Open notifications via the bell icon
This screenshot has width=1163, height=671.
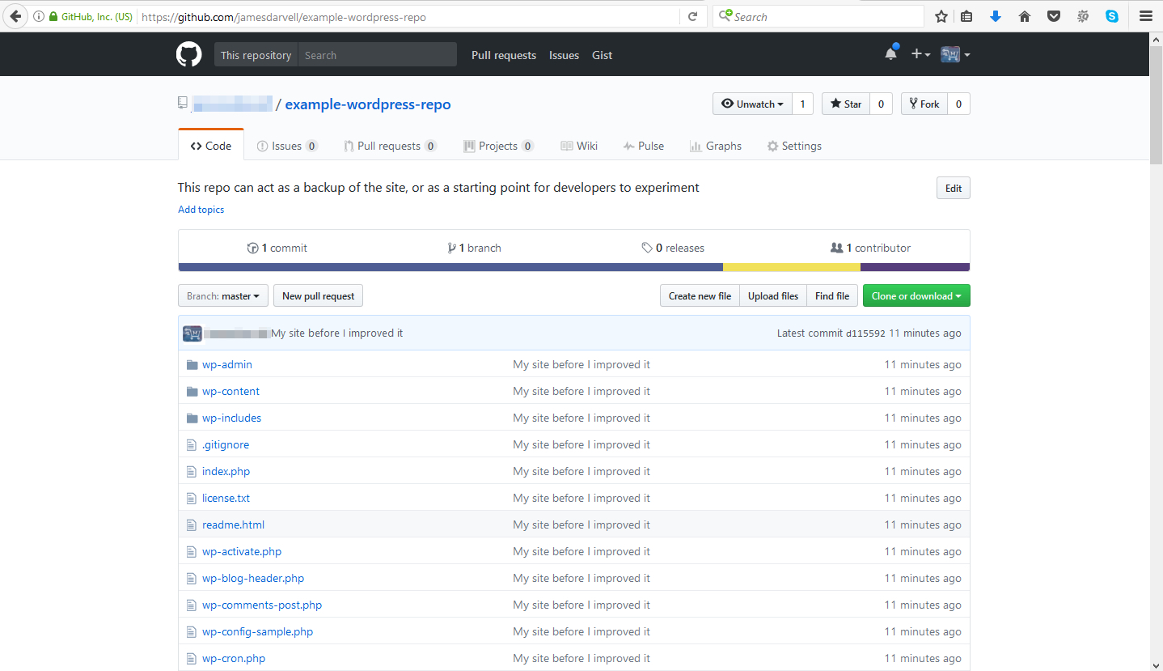click(x=890, y=52)
